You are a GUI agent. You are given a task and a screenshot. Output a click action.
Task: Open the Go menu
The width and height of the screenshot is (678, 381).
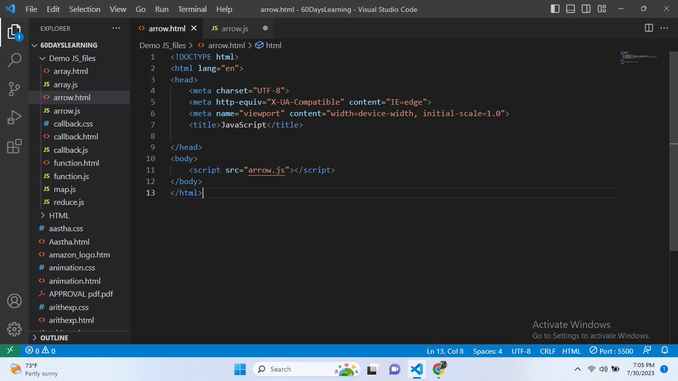[141, 9]
